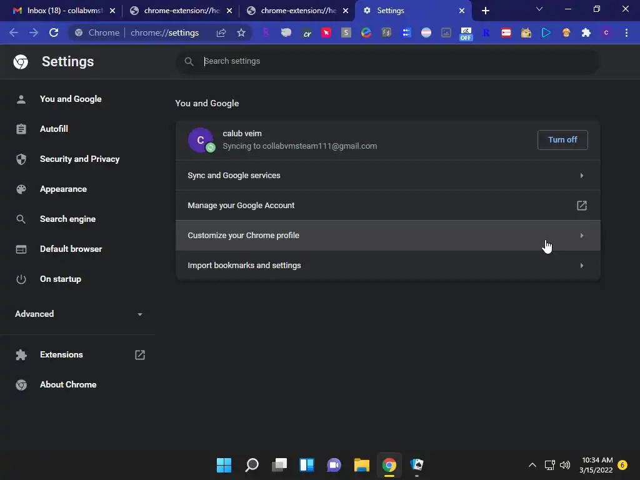Screen dimensions: 640x480
Task: Open the Extensions puzzle piece menu
Action: tap(586, 32)
